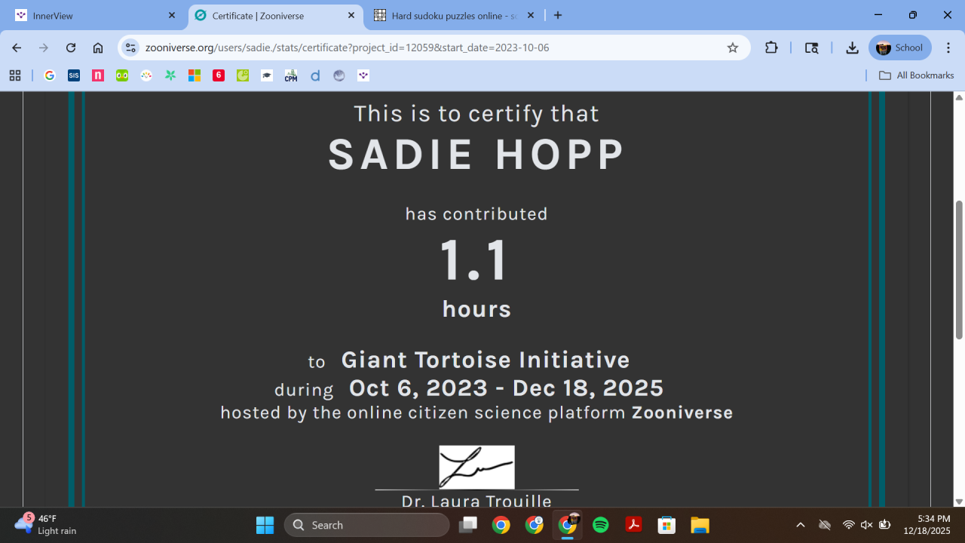Open the Windows Start menu
This screenshot has height=543, width=965.
coord(265,525)
